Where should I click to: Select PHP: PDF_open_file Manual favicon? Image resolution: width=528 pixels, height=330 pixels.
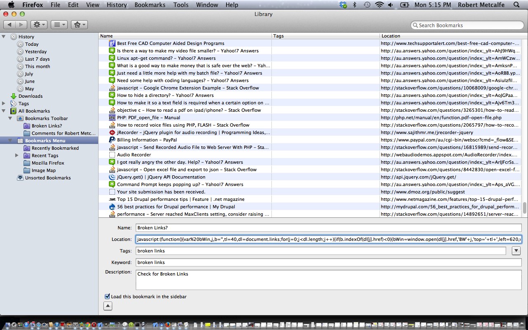pos(112,118)
